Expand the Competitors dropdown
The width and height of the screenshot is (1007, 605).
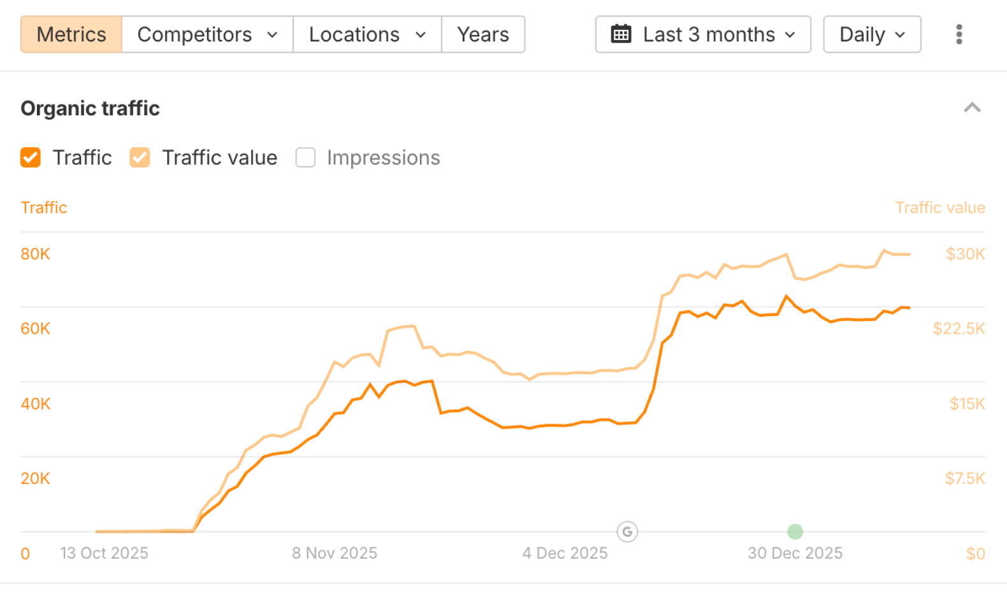pos(206,34)
